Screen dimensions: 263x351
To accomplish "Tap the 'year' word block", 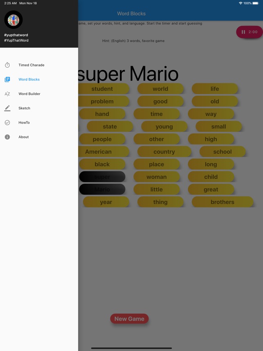I will [106, 202].
